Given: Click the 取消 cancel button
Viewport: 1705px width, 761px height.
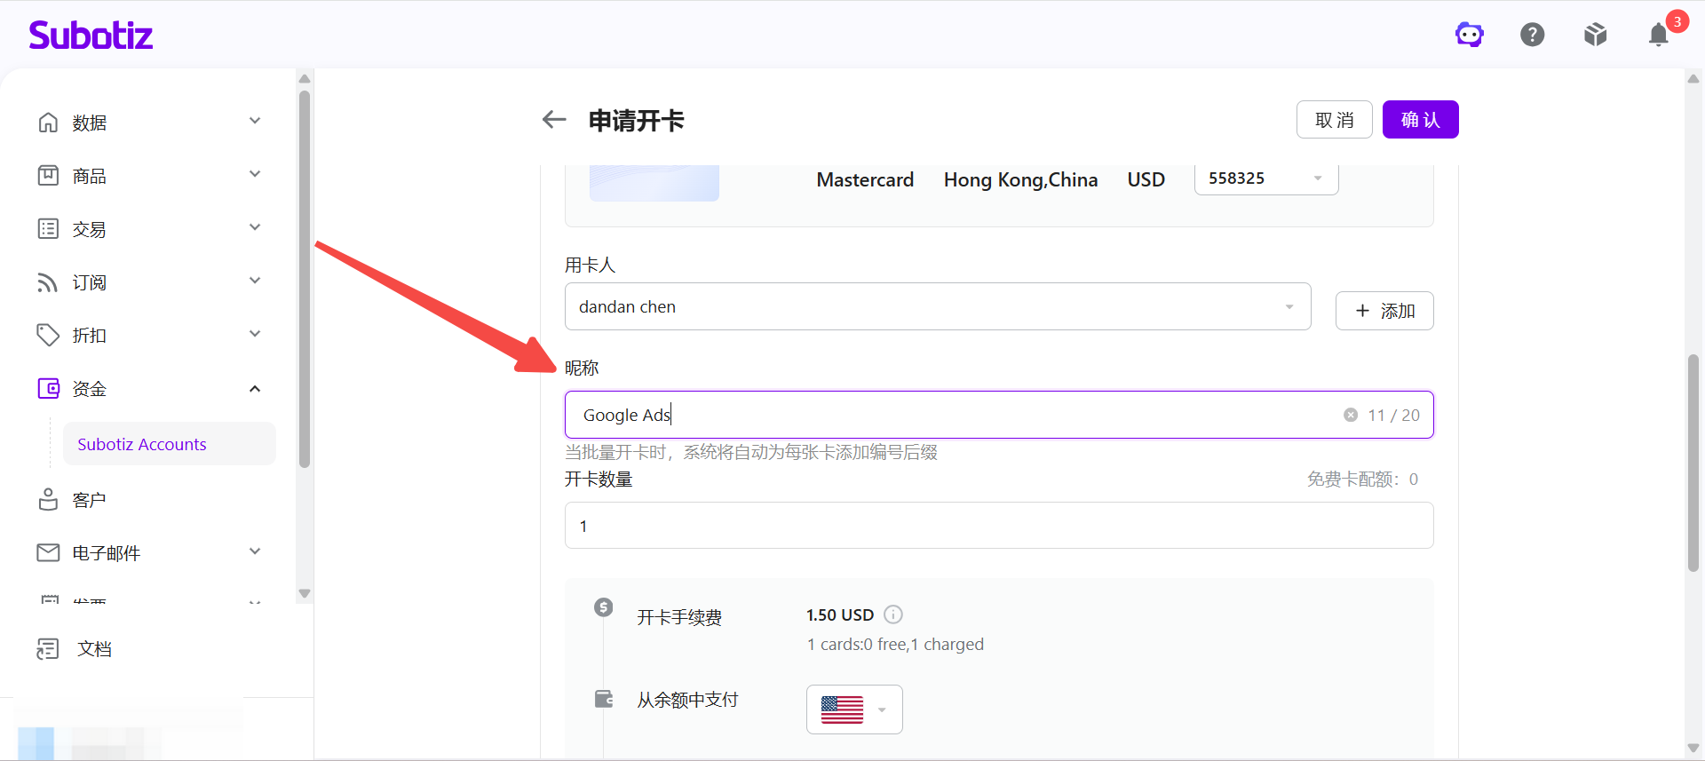Looking at the screenshot, I should [1335, 120].
